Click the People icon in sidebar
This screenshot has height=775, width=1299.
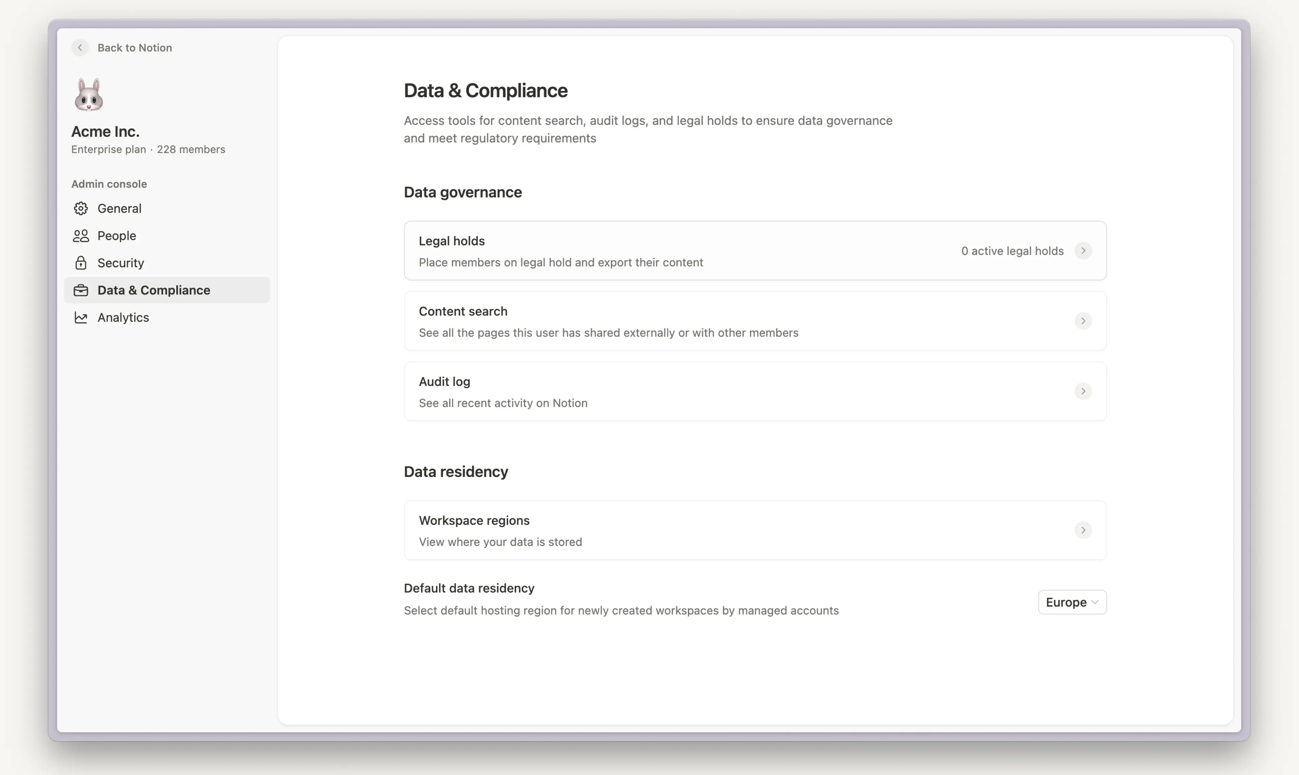[81, 235]
